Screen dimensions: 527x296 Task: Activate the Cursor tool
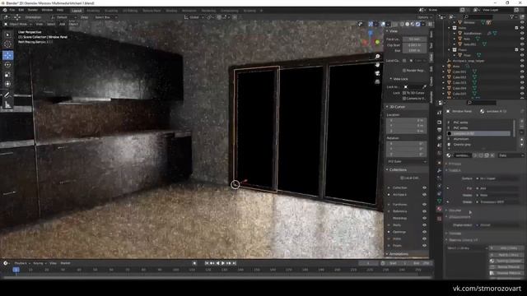[8, 44]
